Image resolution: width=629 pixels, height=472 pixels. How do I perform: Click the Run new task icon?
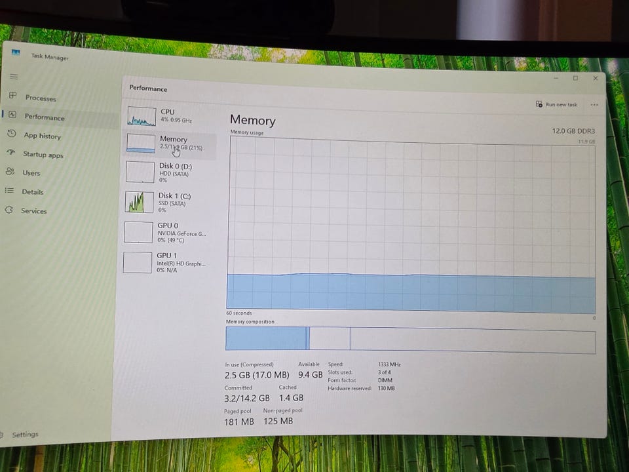tap(539, 104)
